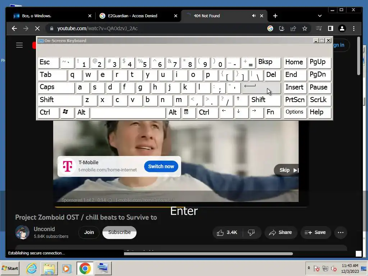Open YouTube hamburger guide menu
This screenshot has height=276, width=368.
pos(19,45)
